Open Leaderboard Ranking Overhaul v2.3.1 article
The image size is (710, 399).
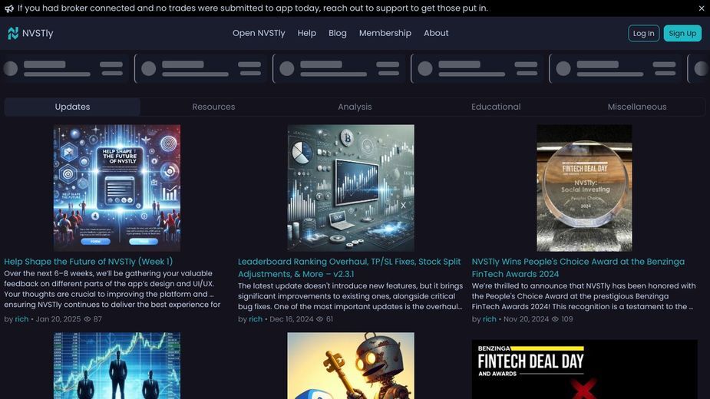point(349,268)
